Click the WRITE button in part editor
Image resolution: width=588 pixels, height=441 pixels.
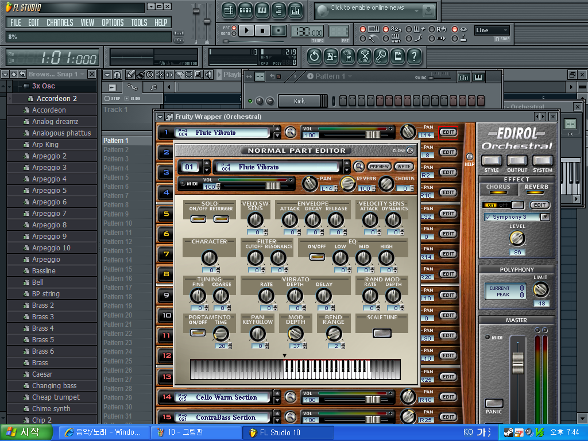coord(404,167)
